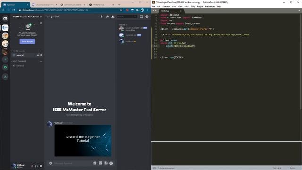This screenshot has width=302, height=170.
Task: Click the Add a Server plus icon
Action: tap(5, 59)
